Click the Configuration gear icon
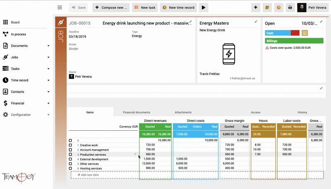This screenshot has height=189, width=331. [x=5, y=115]
